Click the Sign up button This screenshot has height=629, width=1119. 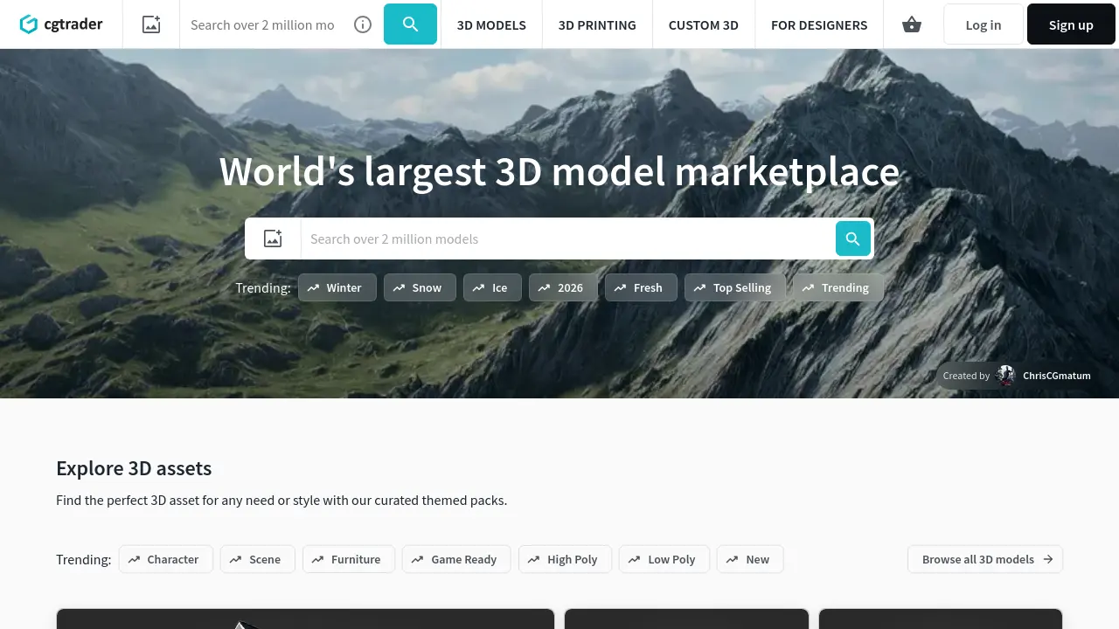(1071, 24)
